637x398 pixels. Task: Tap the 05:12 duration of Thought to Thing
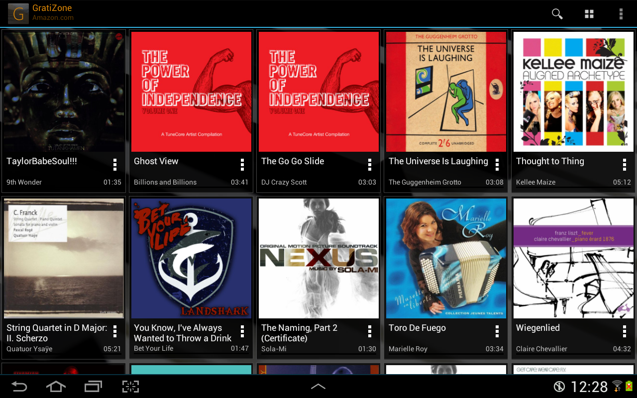click(622, 182)
